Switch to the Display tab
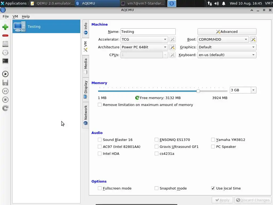 pyautogui.click(x=86, y=90)
